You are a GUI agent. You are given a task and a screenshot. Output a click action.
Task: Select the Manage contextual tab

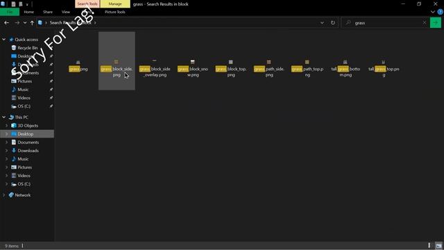point(115,4)
